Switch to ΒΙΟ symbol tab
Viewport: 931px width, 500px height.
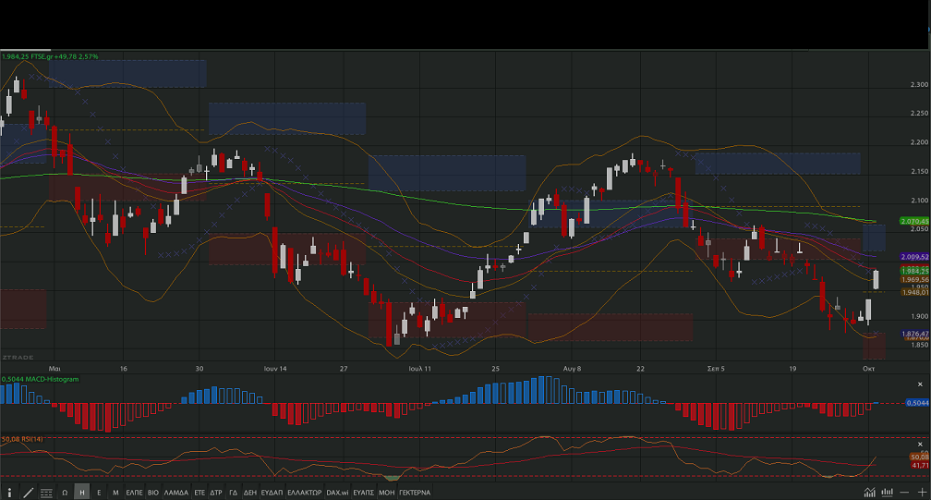[x=153, y=493]
